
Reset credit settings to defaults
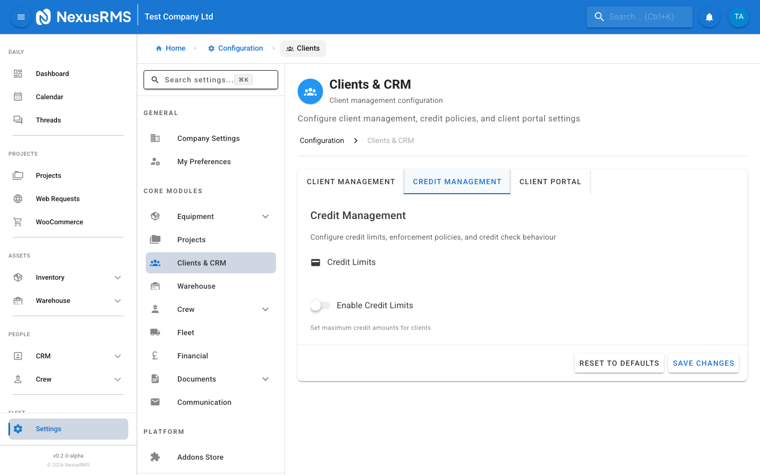[x=619, y=363]
